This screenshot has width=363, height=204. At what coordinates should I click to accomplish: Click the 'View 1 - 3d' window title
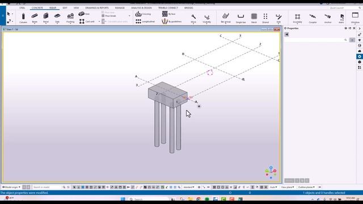13,29
